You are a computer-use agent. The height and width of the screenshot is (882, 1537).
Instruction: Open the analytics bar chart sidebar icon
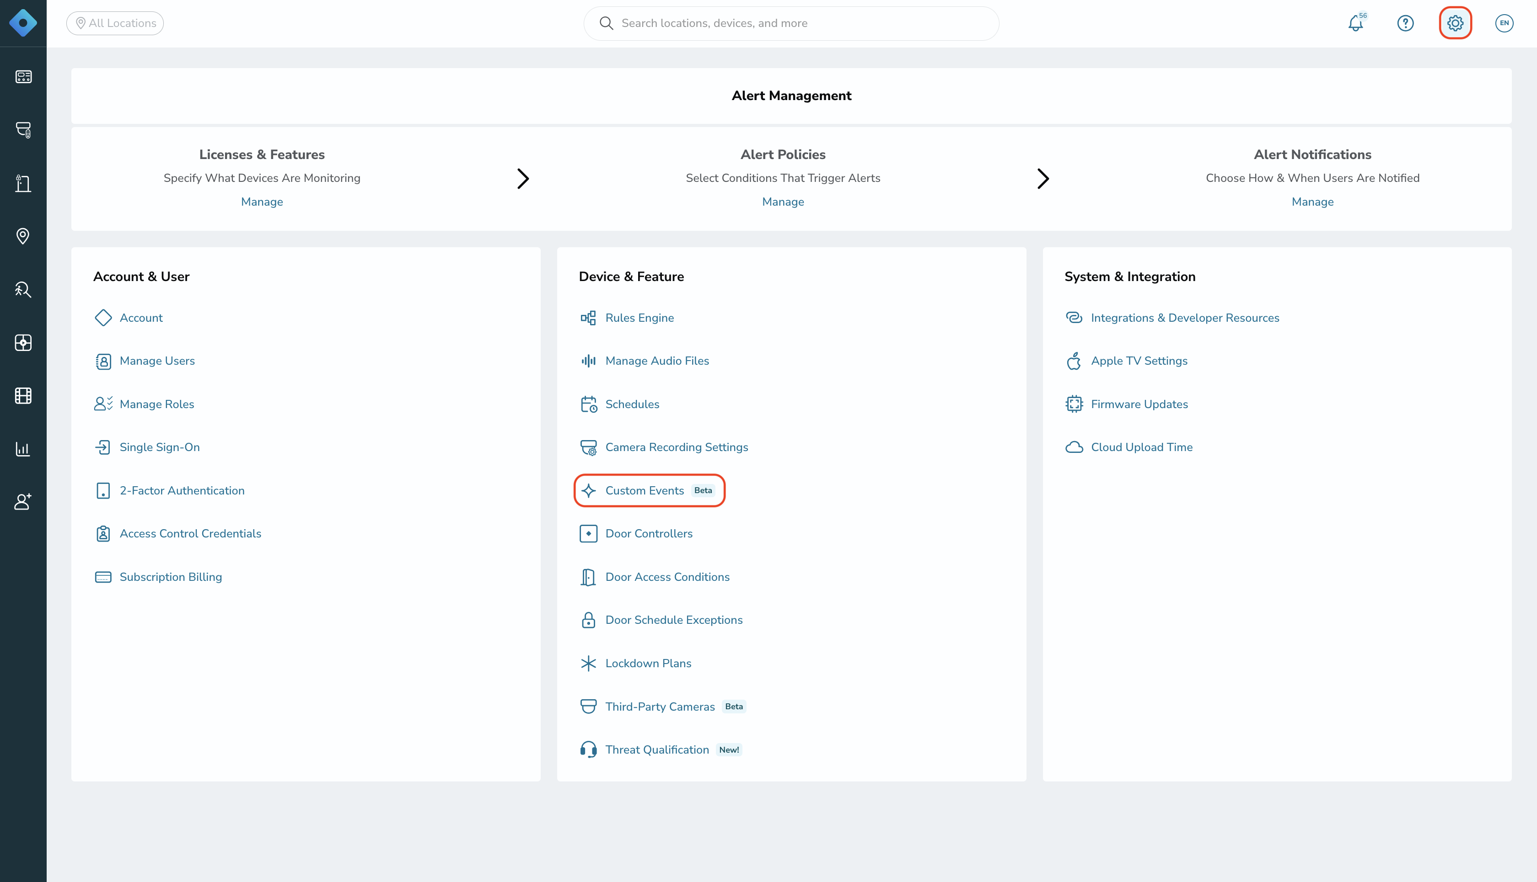click(x=23, y=449)
